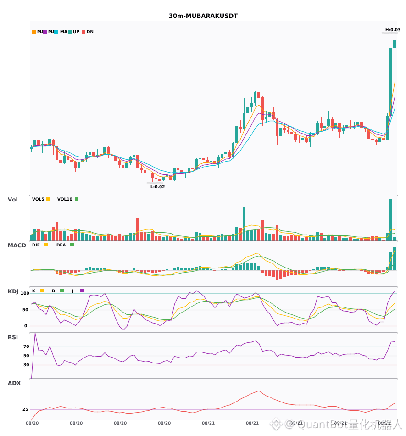Click the green D legend swatch
This screenshot has width=406, height=436.
(62, 291)
